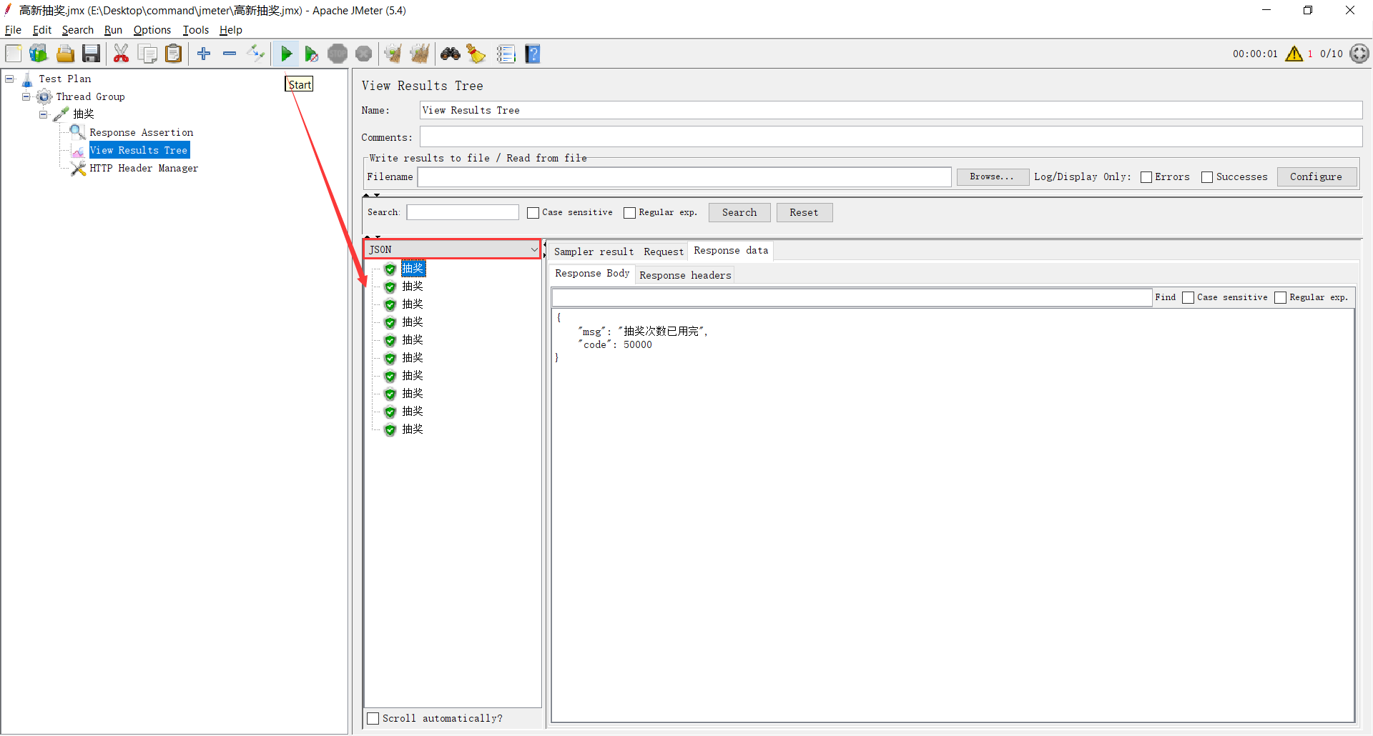Viewport: 1373px width, 736px height.
Task: Click the Find text field in response panel
Action: coord(852,297)
